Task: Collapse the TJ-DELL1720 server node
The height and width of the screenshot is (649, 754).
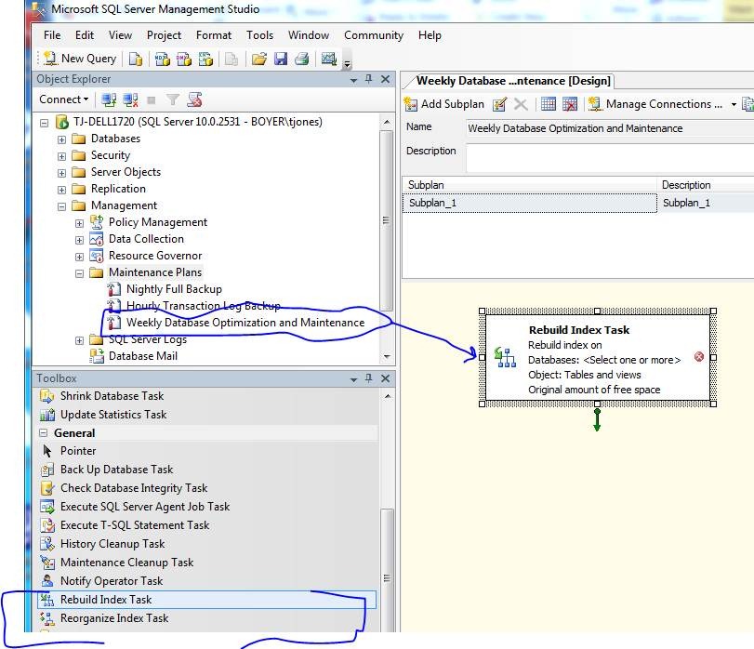Action: [x=45, y=123]
